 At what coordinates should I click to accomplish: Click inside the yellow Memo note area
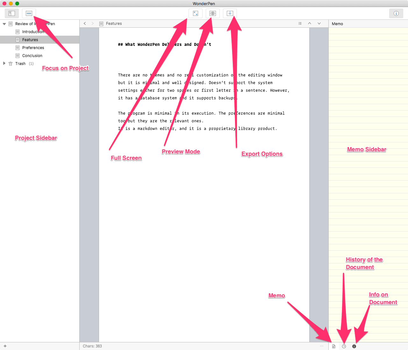pos(368,185)
